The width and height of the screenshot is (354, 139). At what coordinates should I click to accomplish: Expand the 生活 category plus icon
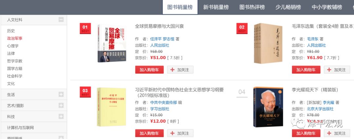(61, 94)
